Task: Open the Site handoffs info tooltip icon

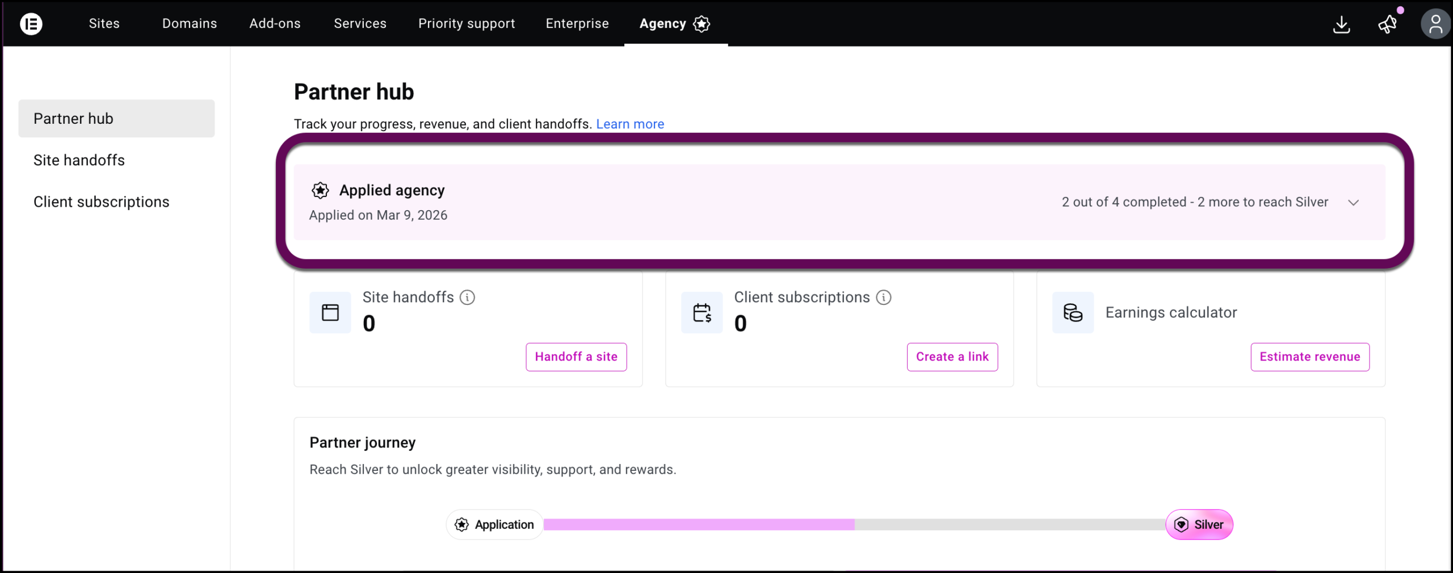Action: click(467, 297)
